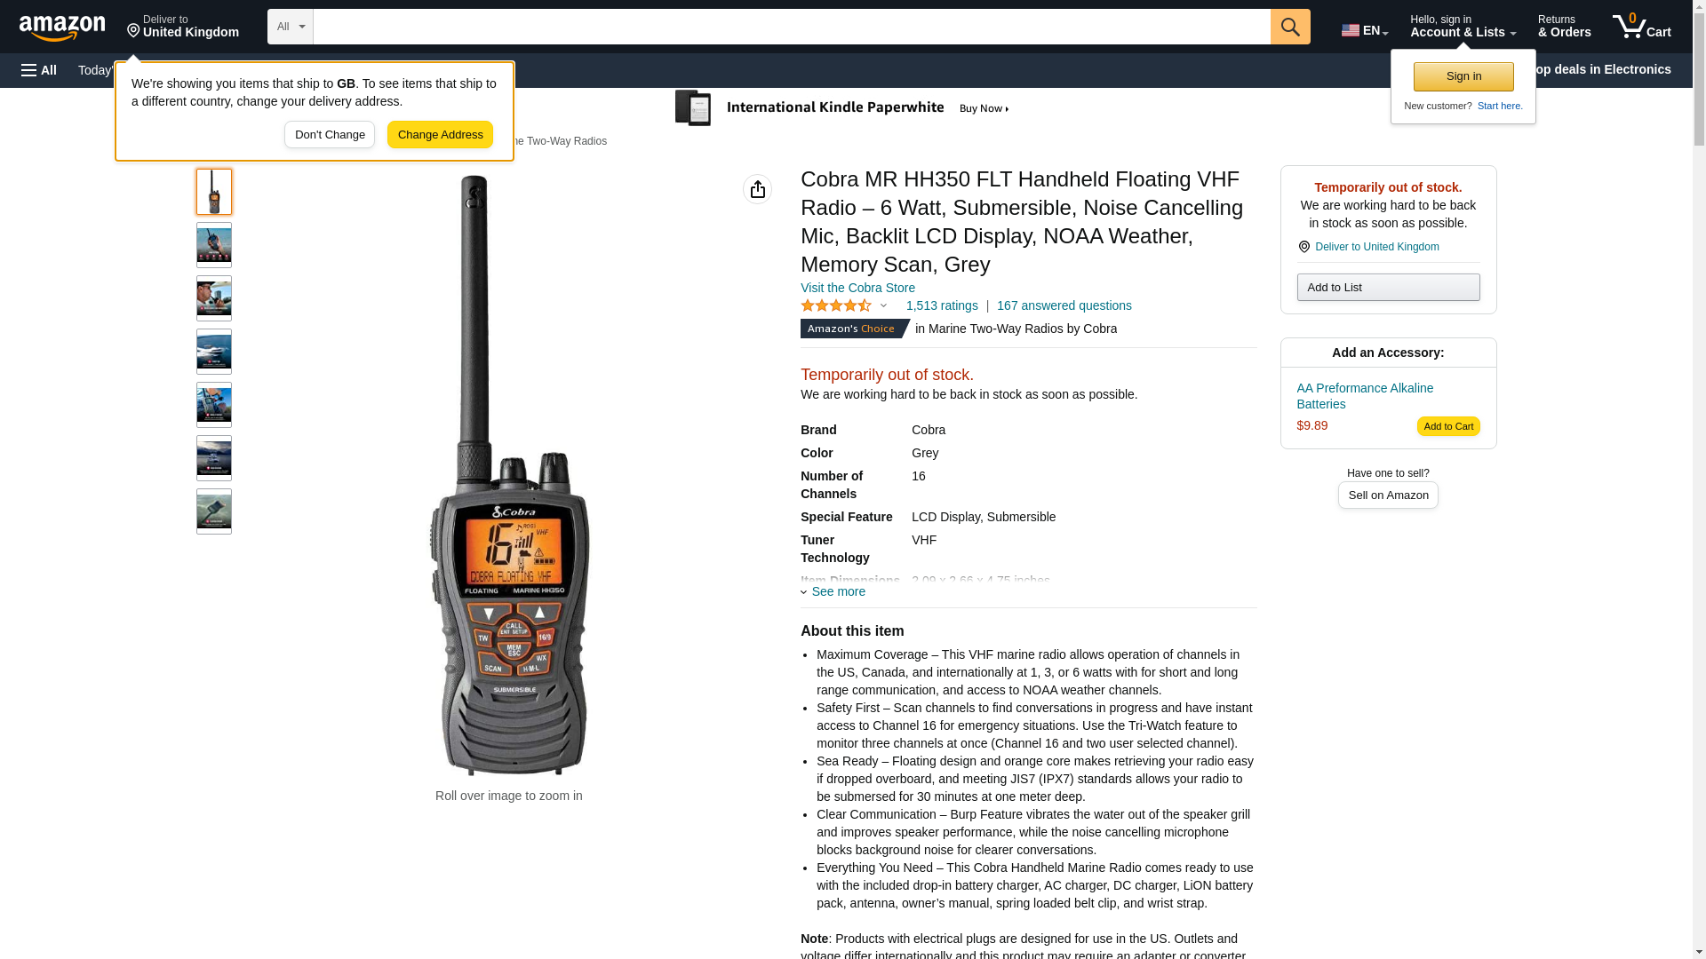
Task: Click the magnifying glass search button
Action: pos(1290,27)
